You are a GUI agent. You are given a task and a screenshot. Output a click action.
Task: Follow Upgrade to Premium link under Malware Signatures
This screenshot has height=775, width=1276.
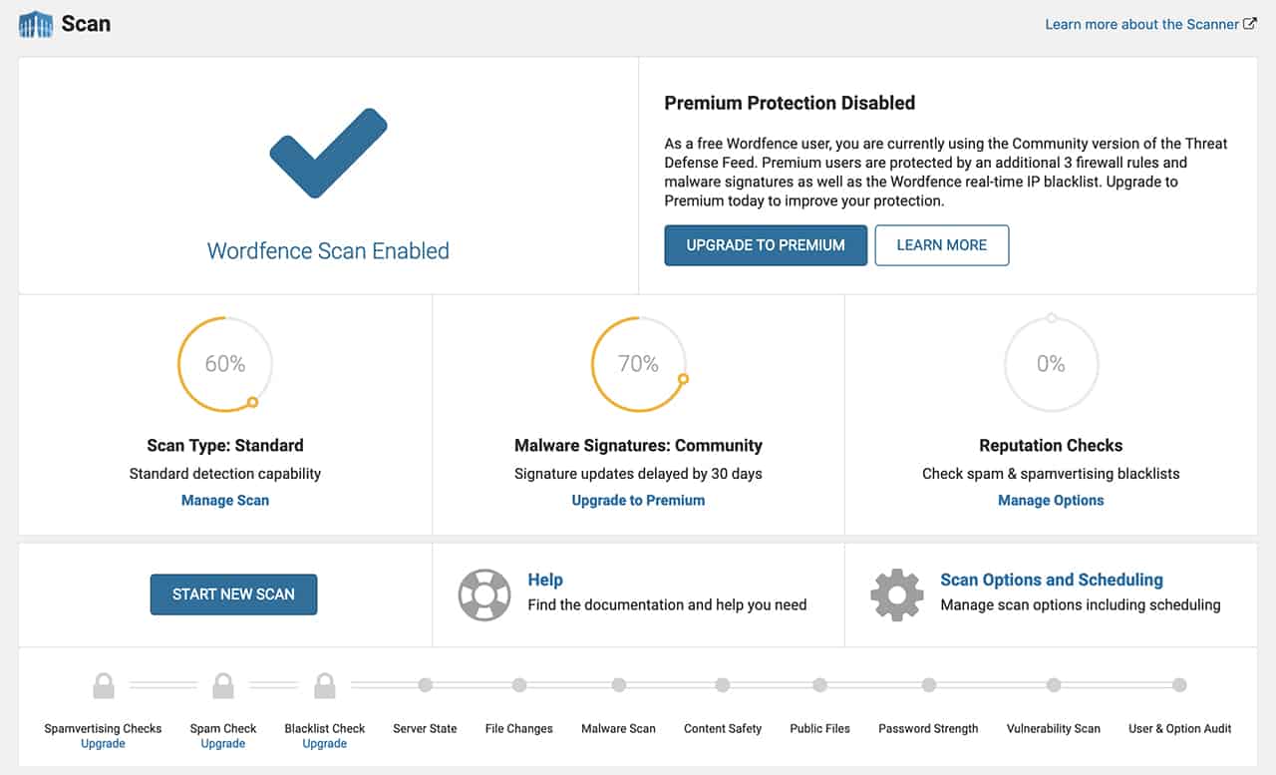point(638,501)
